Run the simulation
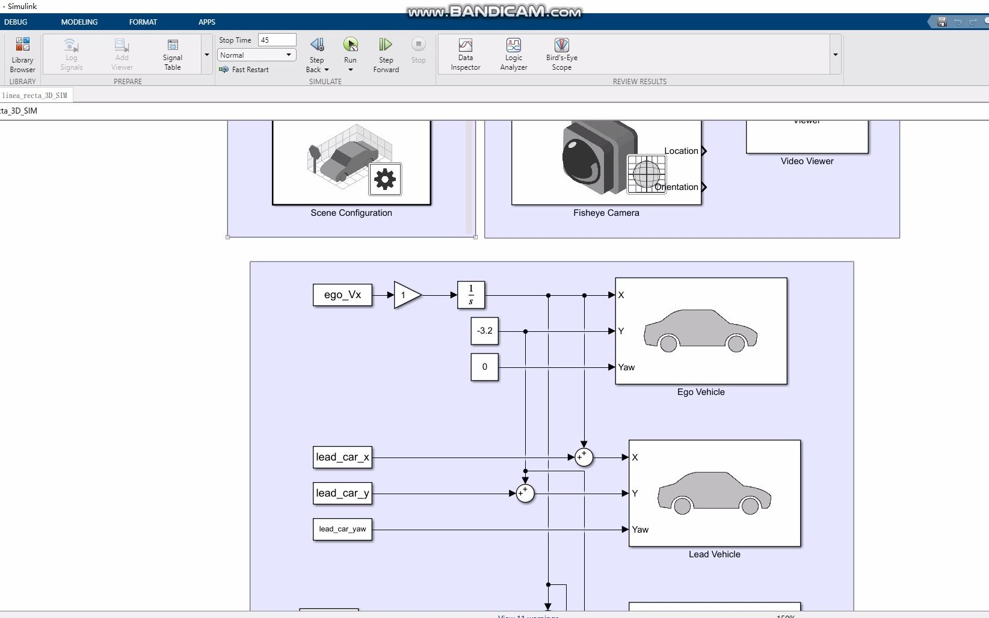 pos(350,44)
